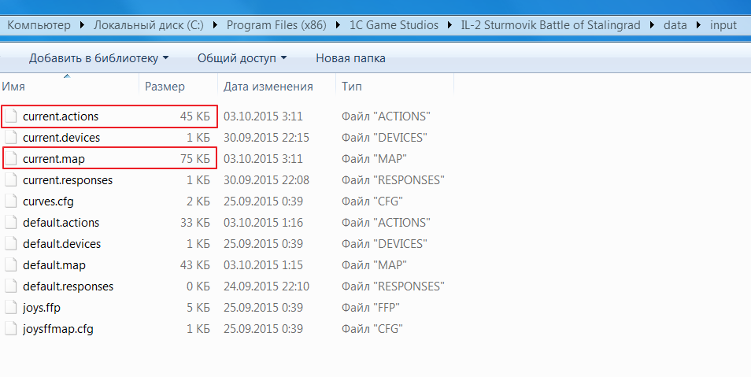Select the file name current.responses

coord(68,180)
